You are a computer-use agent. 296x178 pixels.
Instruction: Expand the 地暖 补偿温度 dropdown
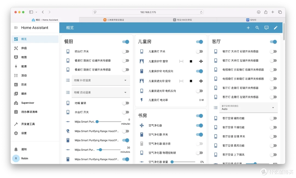pyautogui.click(x=101, y=80)
